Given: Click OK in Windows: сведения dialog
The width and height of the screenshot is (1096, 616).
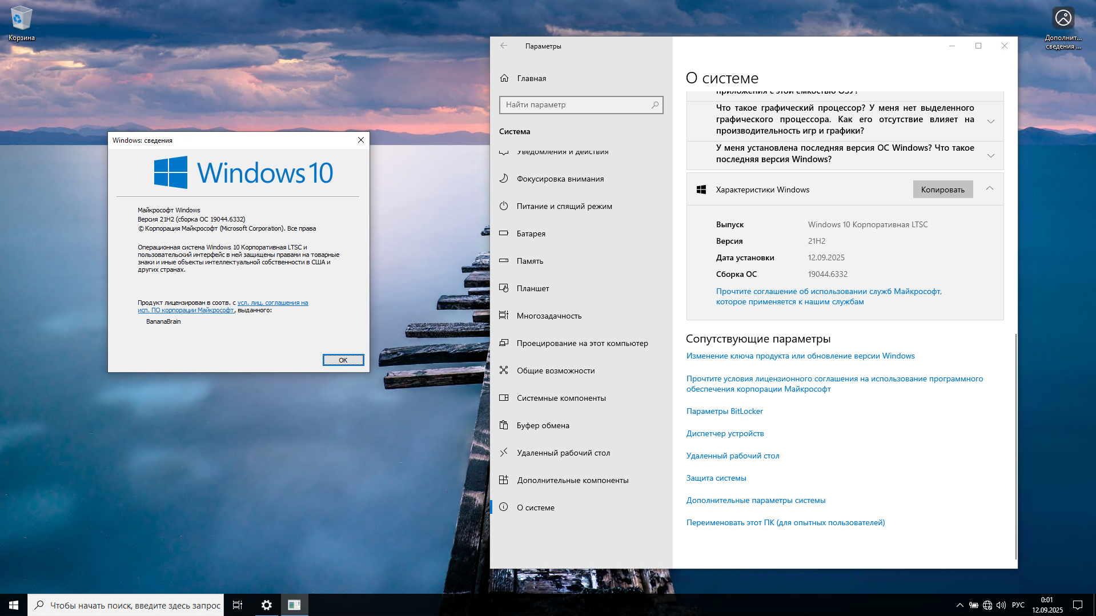Looking at the screenshot, I should click(343, 360).
